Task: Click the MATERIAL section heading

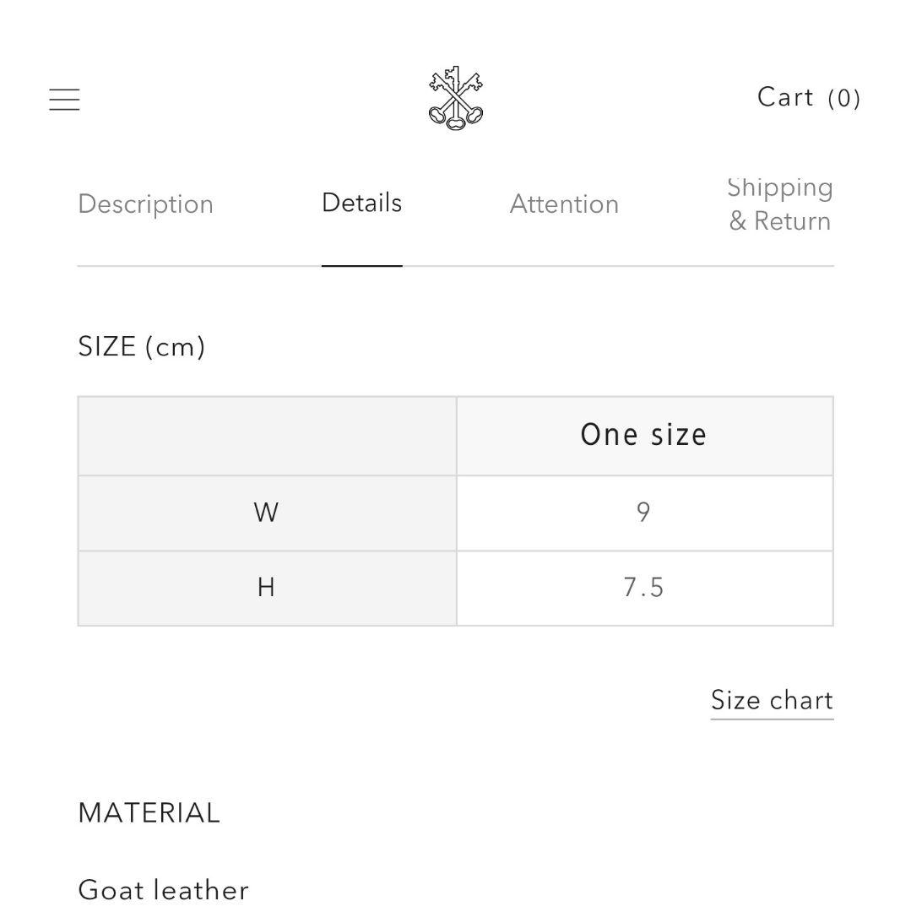Action: point(149,813)
